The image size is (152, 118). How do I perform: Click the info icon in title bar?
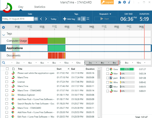[x=129, y=2]
